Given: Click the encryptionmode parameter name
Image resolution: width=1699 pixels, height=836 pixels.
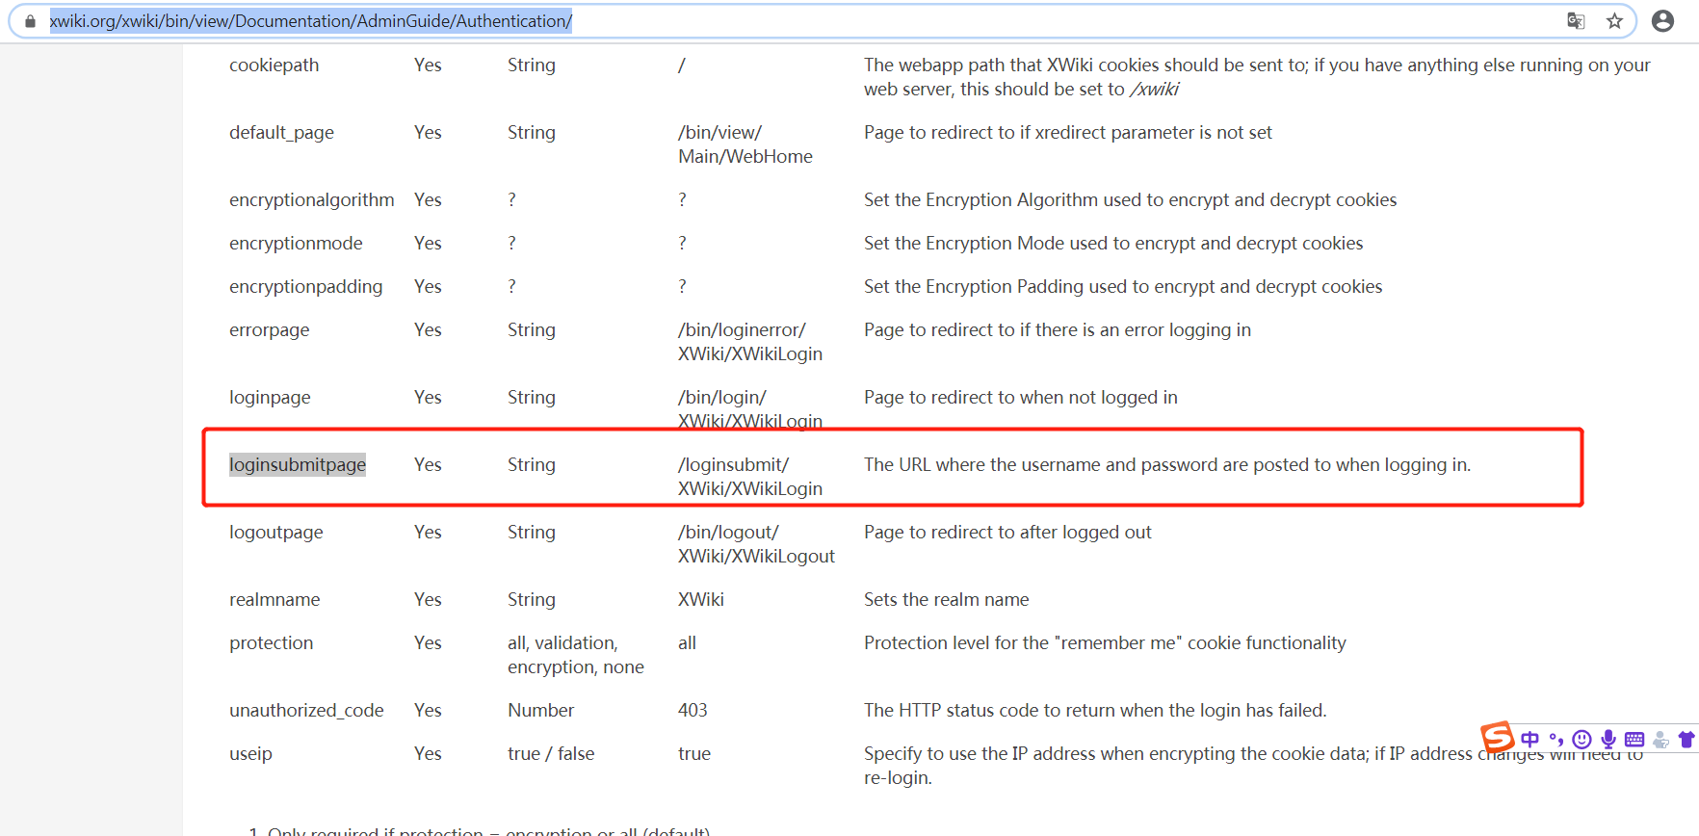Looking at the screenshot, I should click(296, 243).
